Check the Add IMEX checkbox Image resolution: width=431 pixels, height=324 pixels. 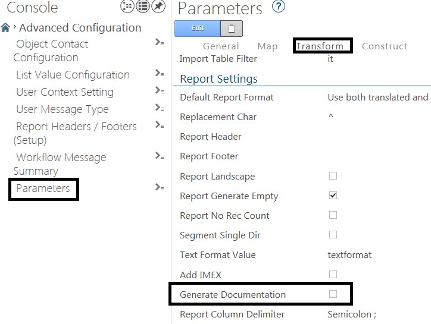[333, 274]
